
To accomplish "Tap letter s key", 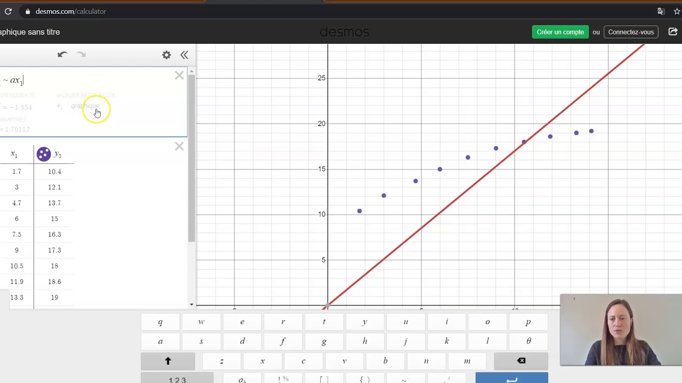I will pos(201,342).
